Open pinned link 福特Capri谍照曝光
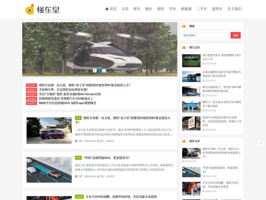The height and width of the screenshot is (200, 266). [68, 103]
